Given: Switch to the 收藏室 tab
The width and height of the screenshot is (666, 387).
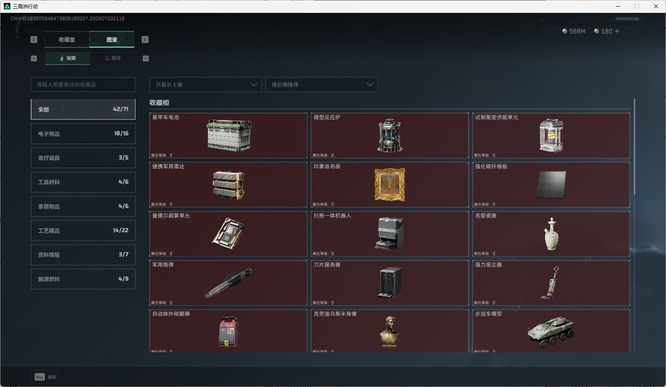Looking at the screenshot, I should point(67,39).
